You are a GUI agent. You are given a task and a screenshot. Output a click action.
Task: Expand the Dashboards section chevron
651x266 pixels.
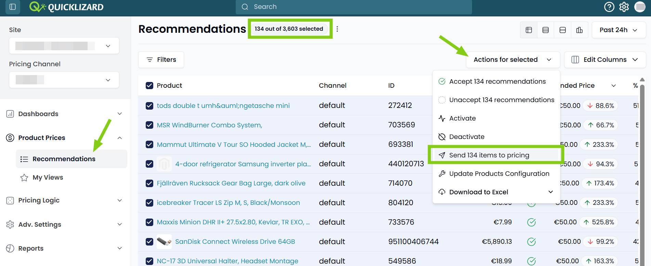(x=120, y=114)
